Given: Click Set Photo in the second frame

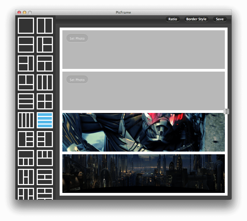Looking at the screenshot, I should click(x=77, y=80).
